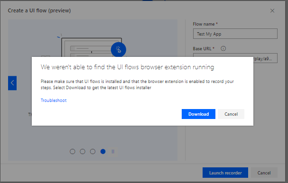Show Base URL info tooltip icon
The height and width of the screenshot is (183, 288).
223,48
